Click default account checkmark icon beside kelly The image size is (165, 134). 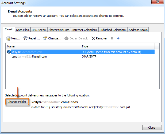point(9,52)
